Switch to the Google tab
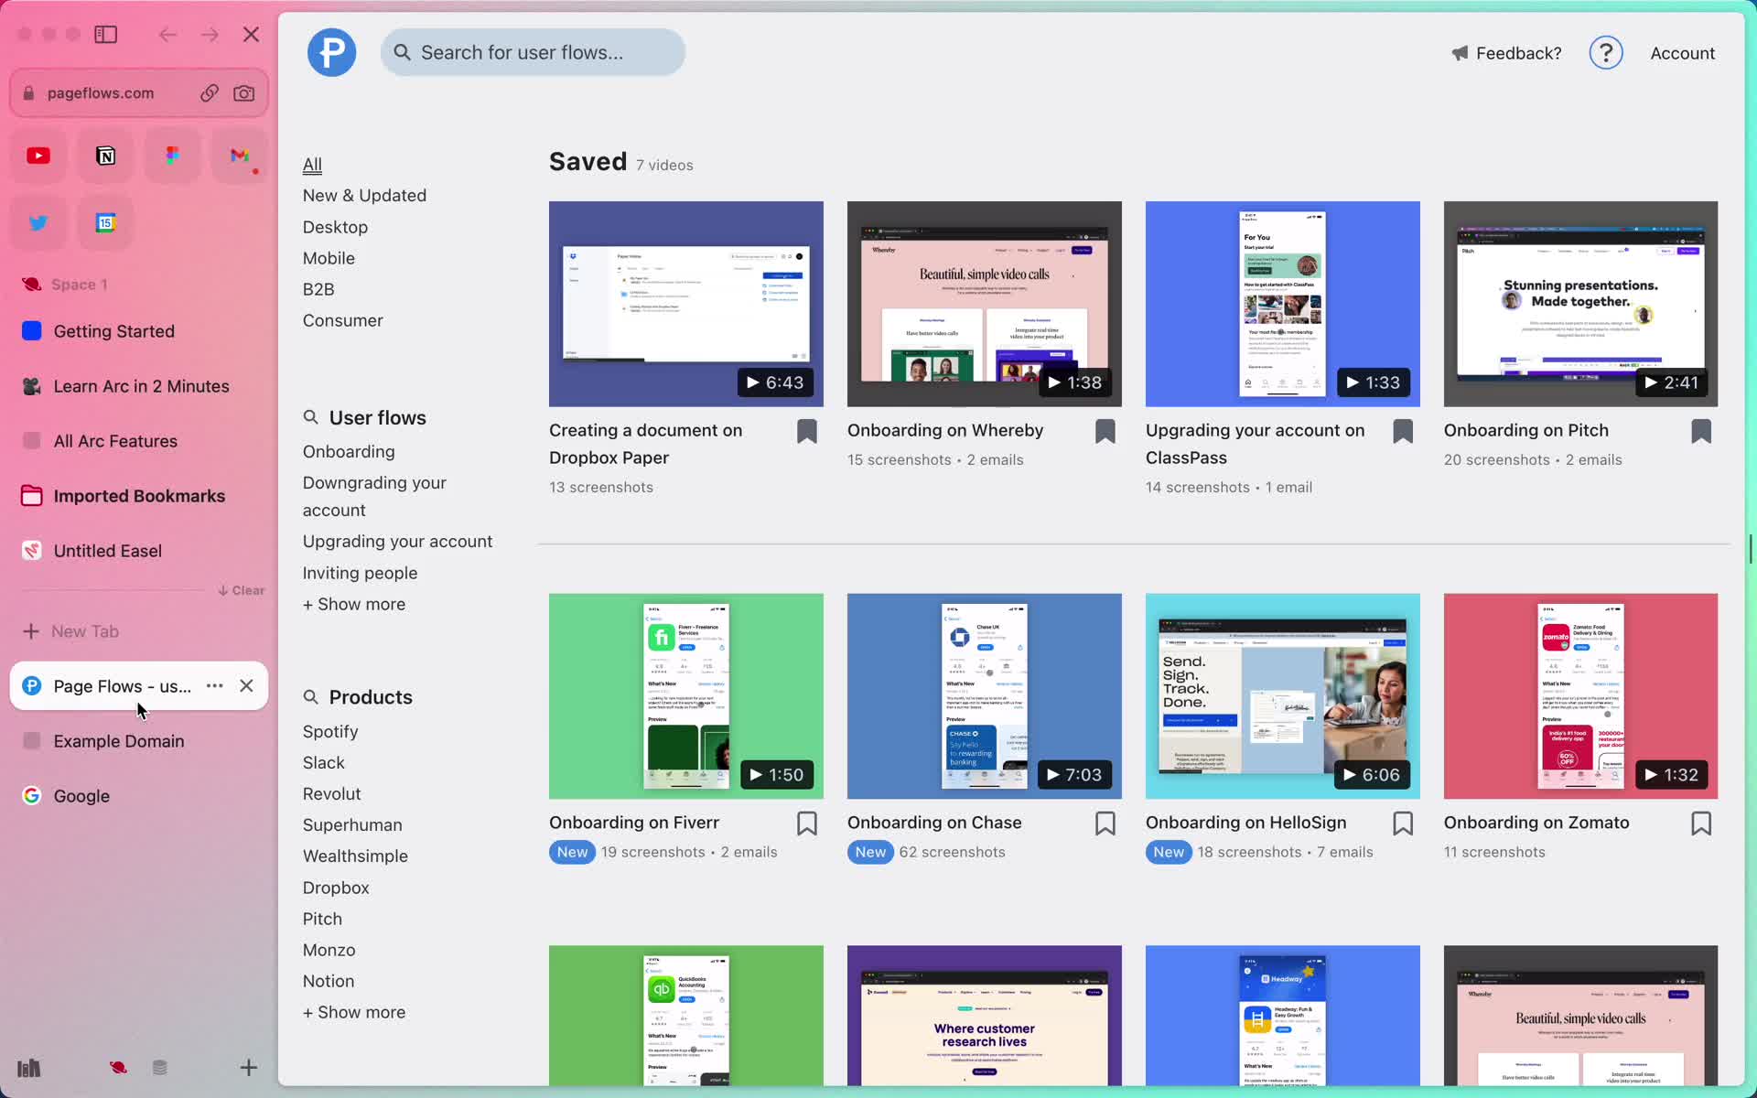1757x1098 pixels. pos(139,796)
